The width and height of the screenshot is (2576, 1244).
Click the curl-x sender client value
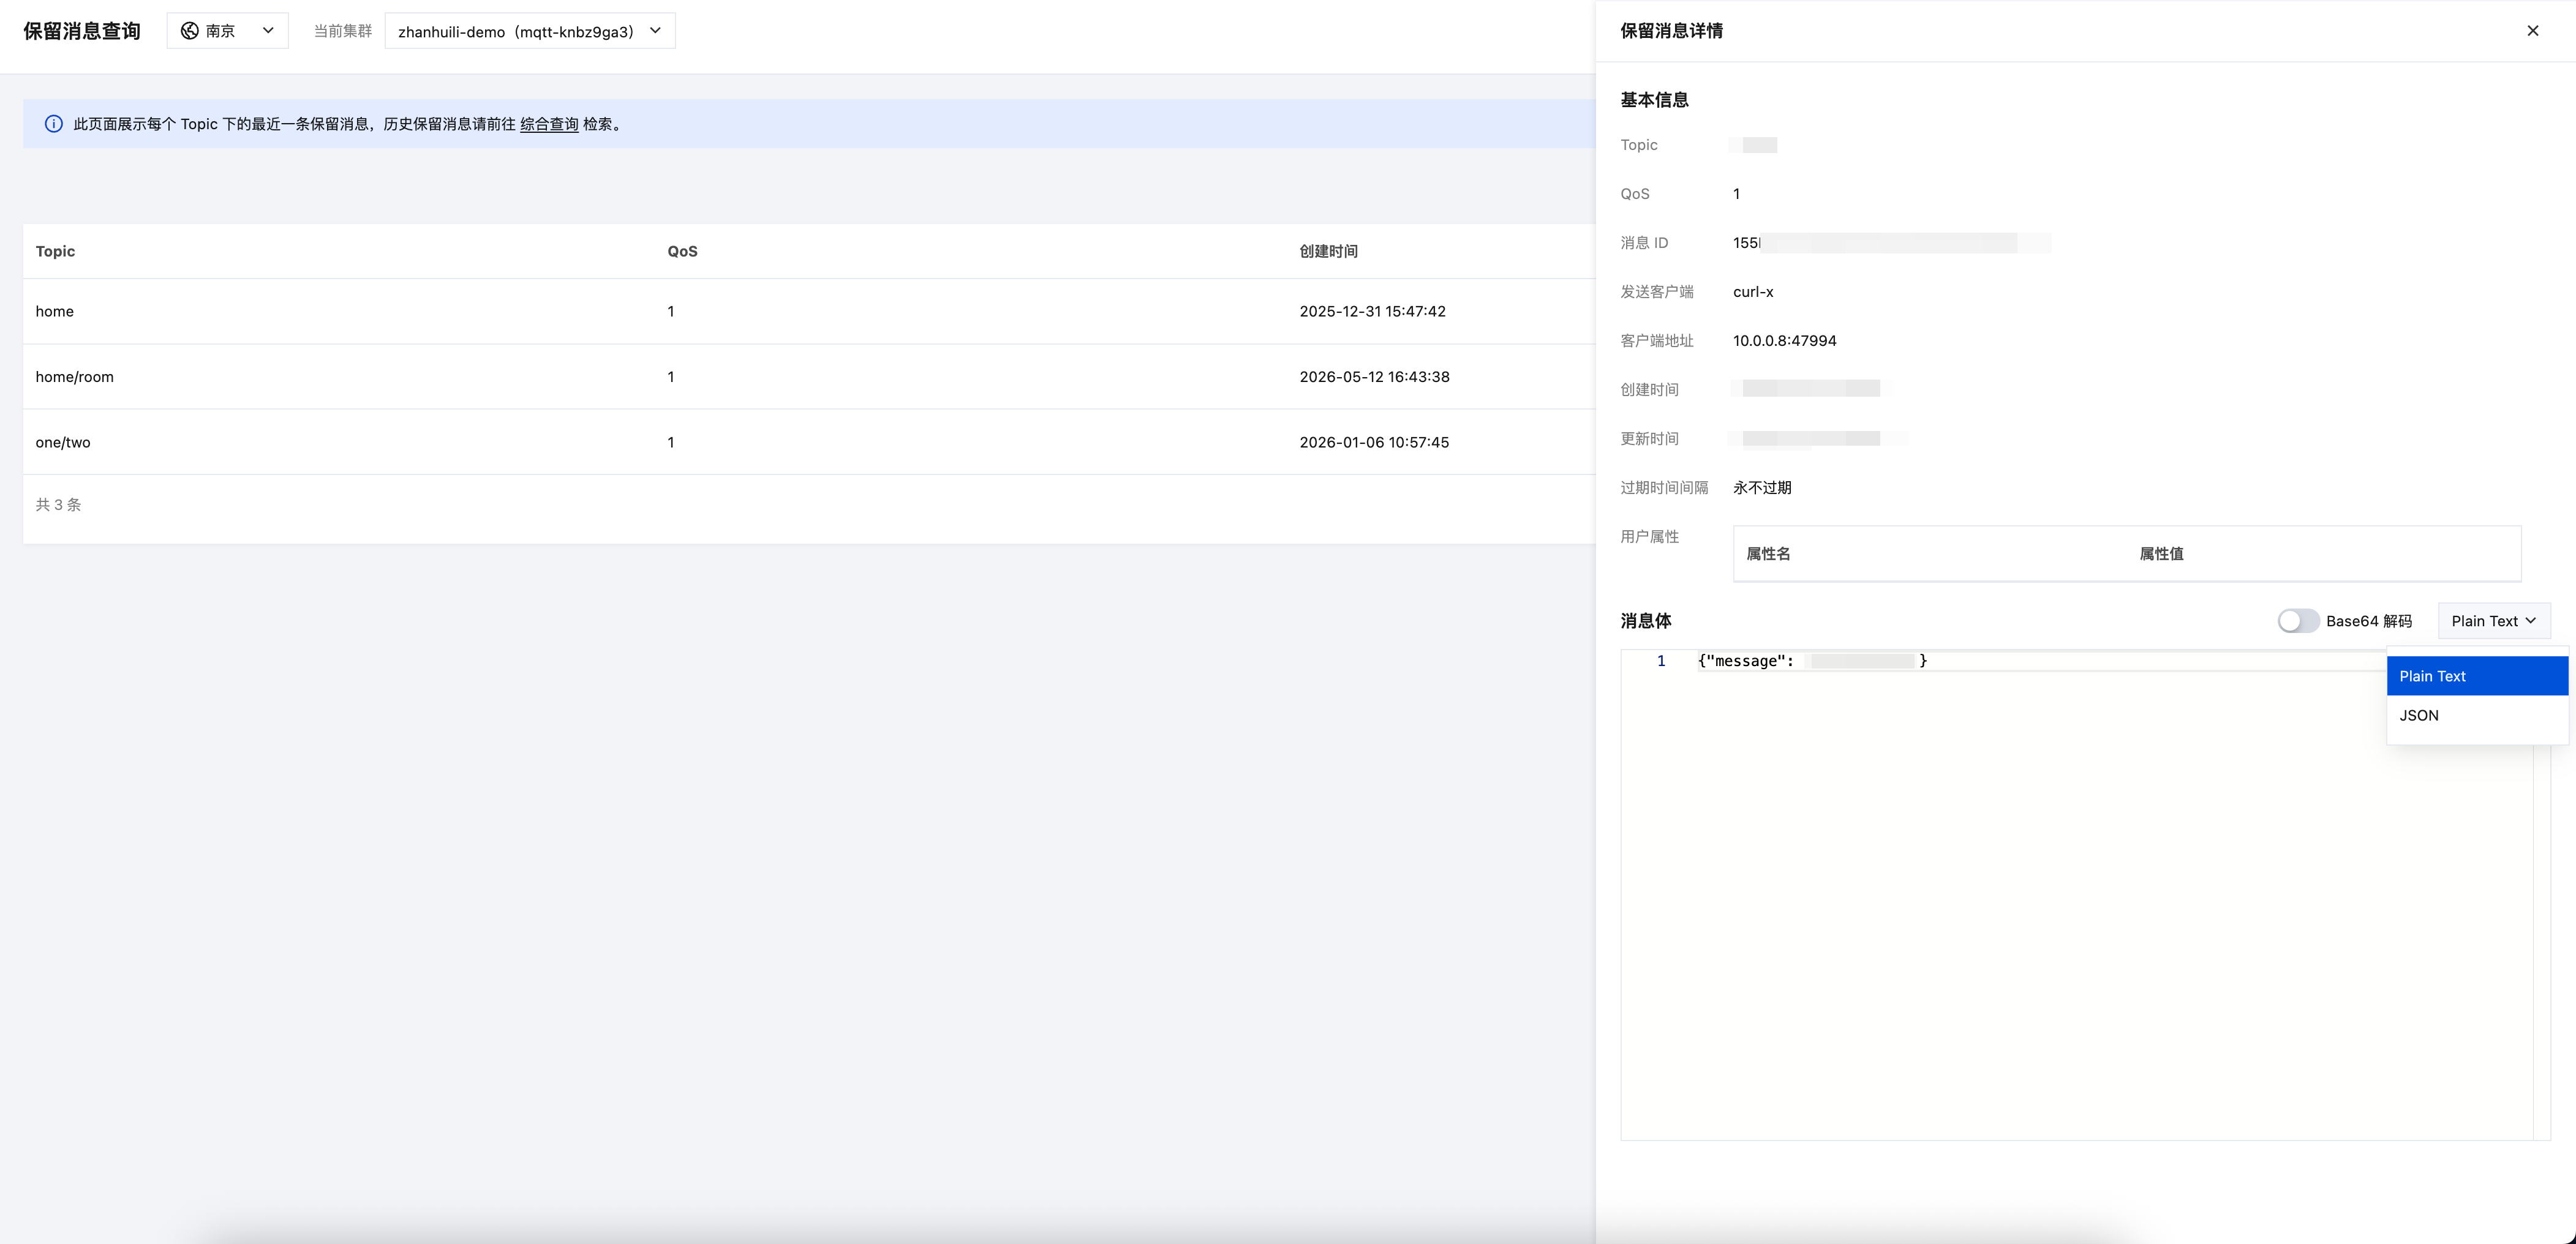point(1753,292)
